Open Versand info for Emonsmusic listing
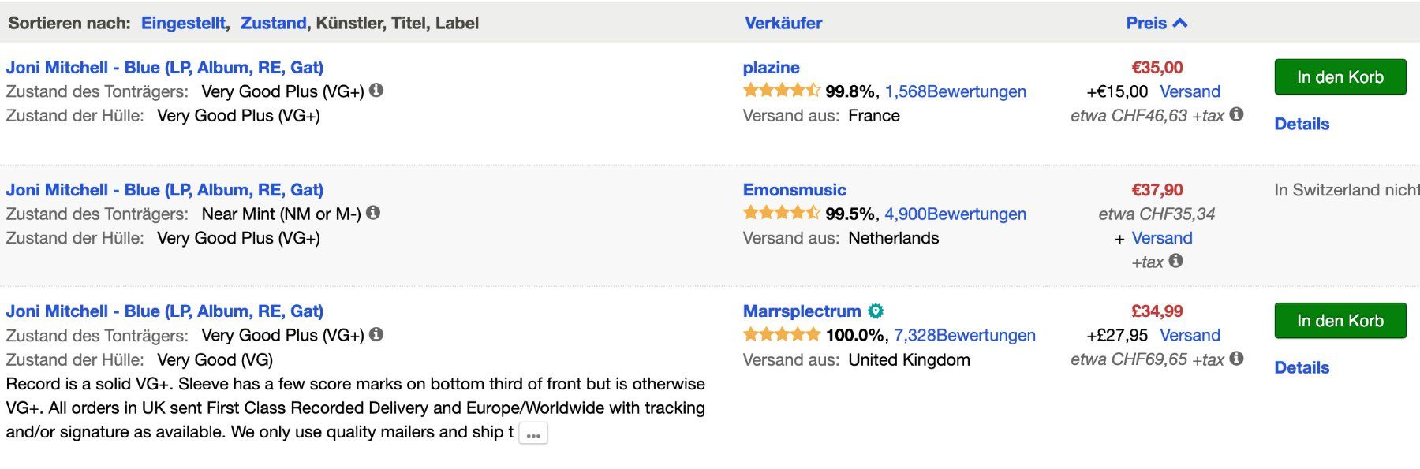Image resolution: width=1420 pixels, height=469 pixels. pos(1161,238)
